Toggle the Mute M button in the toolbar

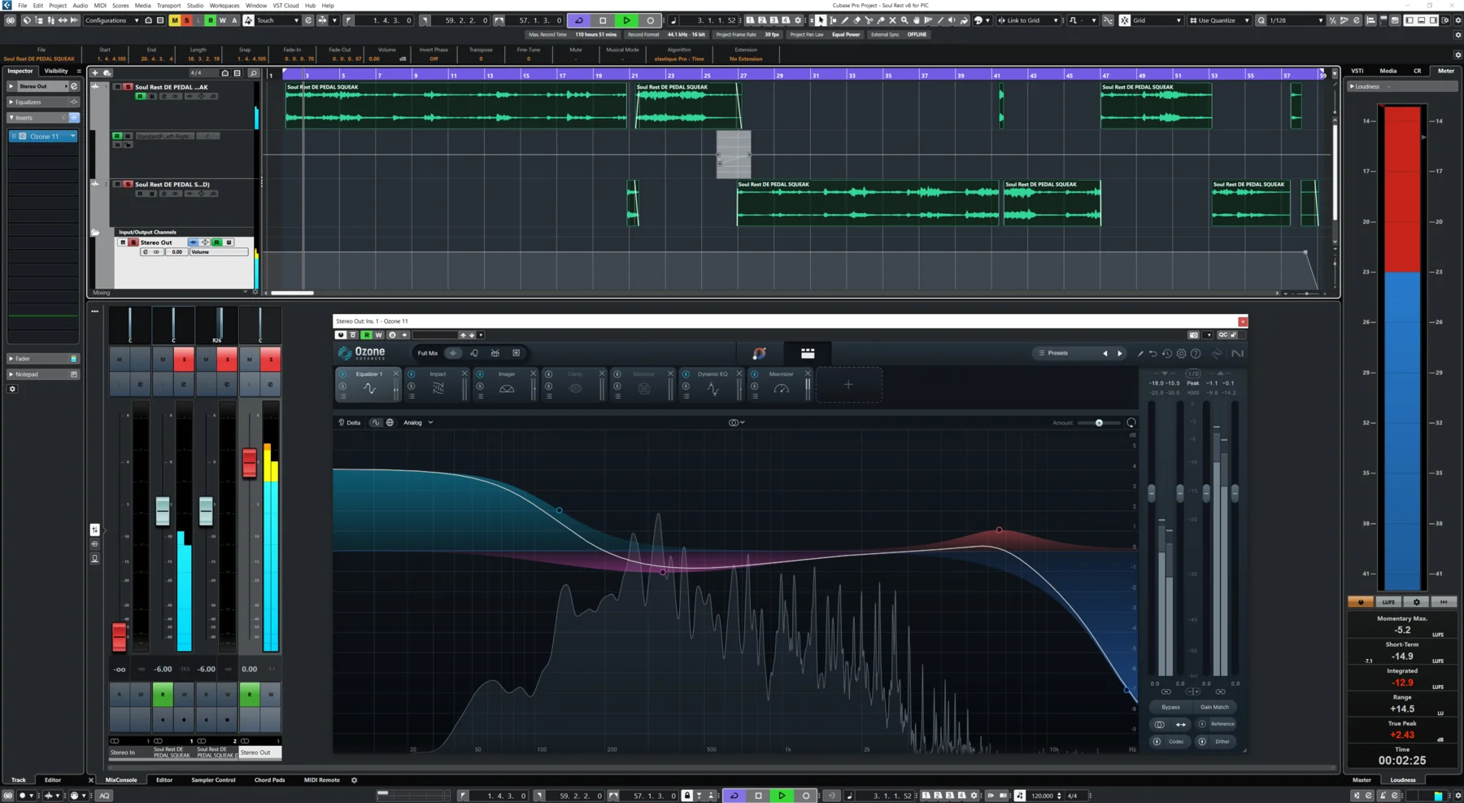pos(174,20)
